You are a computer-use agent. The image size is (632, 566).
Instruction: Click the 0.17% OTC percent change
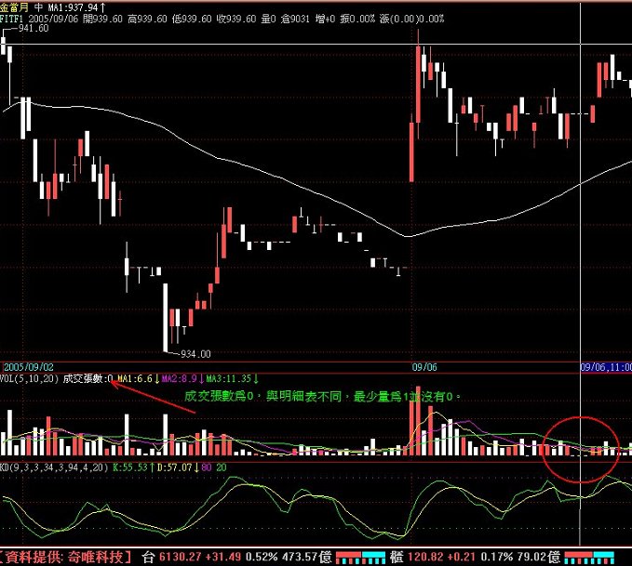click(497, 557)
